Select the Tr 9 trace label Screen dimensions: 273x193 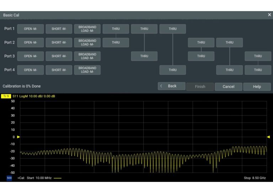[x=6, y=96]
